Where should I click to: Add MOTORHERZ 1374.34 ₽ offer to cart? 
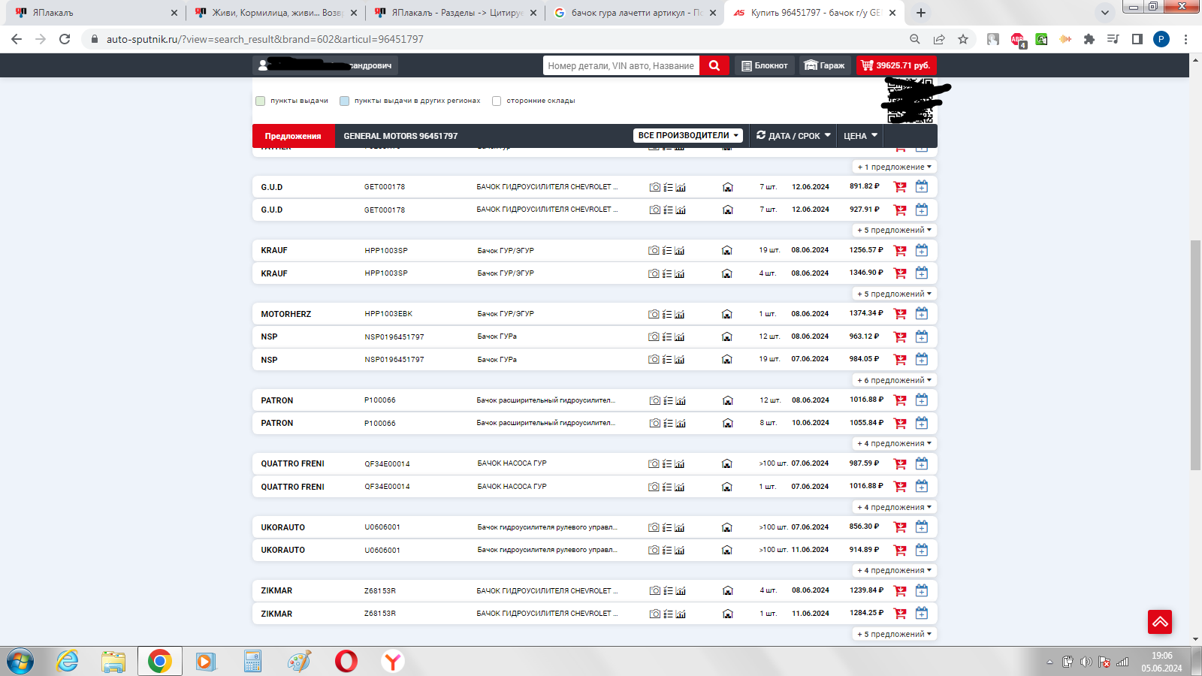click(x=900, y=314)
